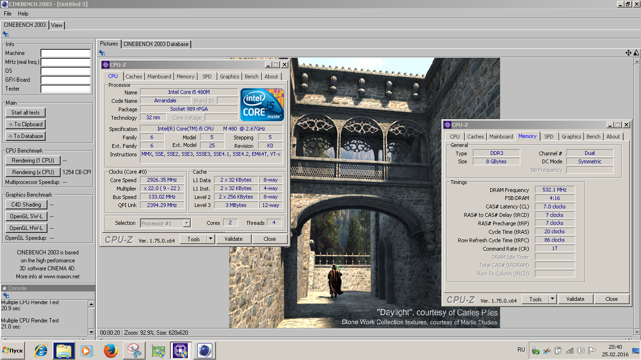This screenshot has height=360, width=641.
Task: Click the OS input field
Action: pos(65,71)
